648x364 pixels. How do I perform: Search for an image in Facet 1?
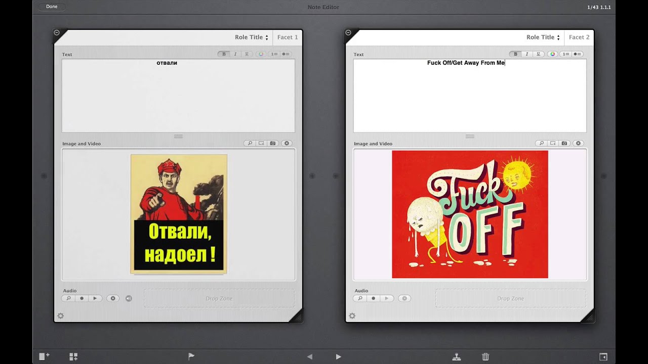pyautogui.click(x=250, y=144)
